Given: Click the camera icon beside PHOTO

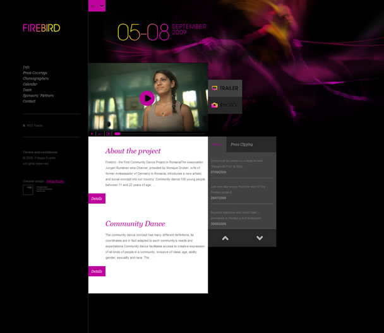Looking at the screenshot, I should (215, 105).
